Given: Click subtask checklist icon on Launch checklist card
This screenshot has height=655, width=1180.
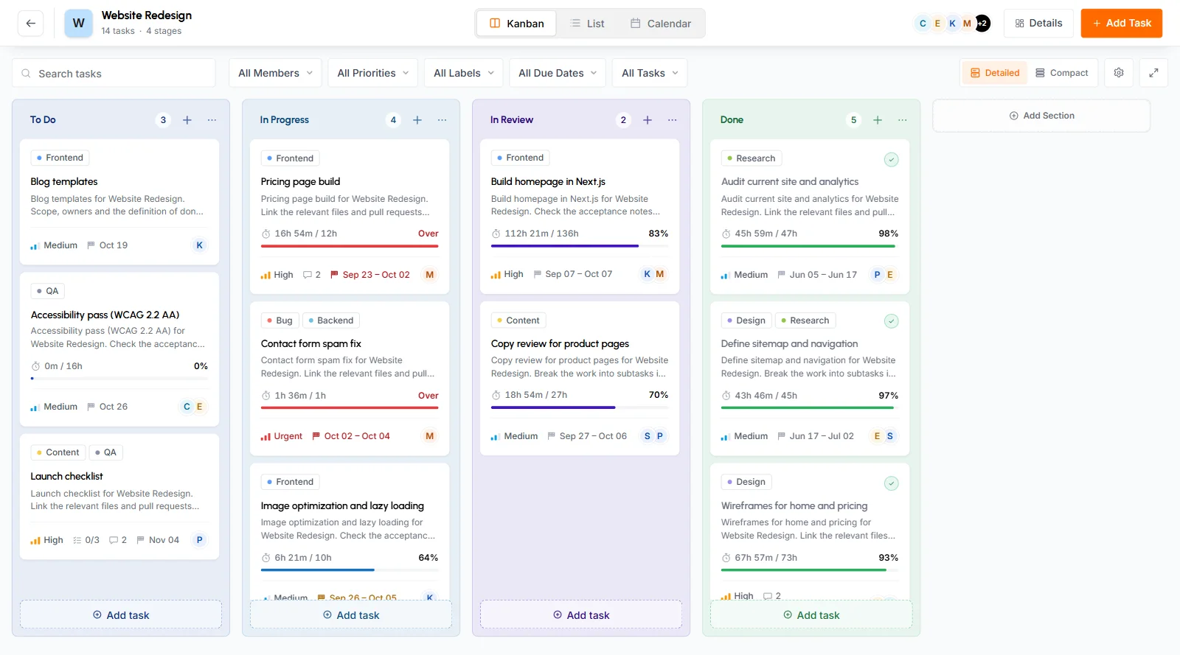Looking at the screenshot, I should 77,540.
